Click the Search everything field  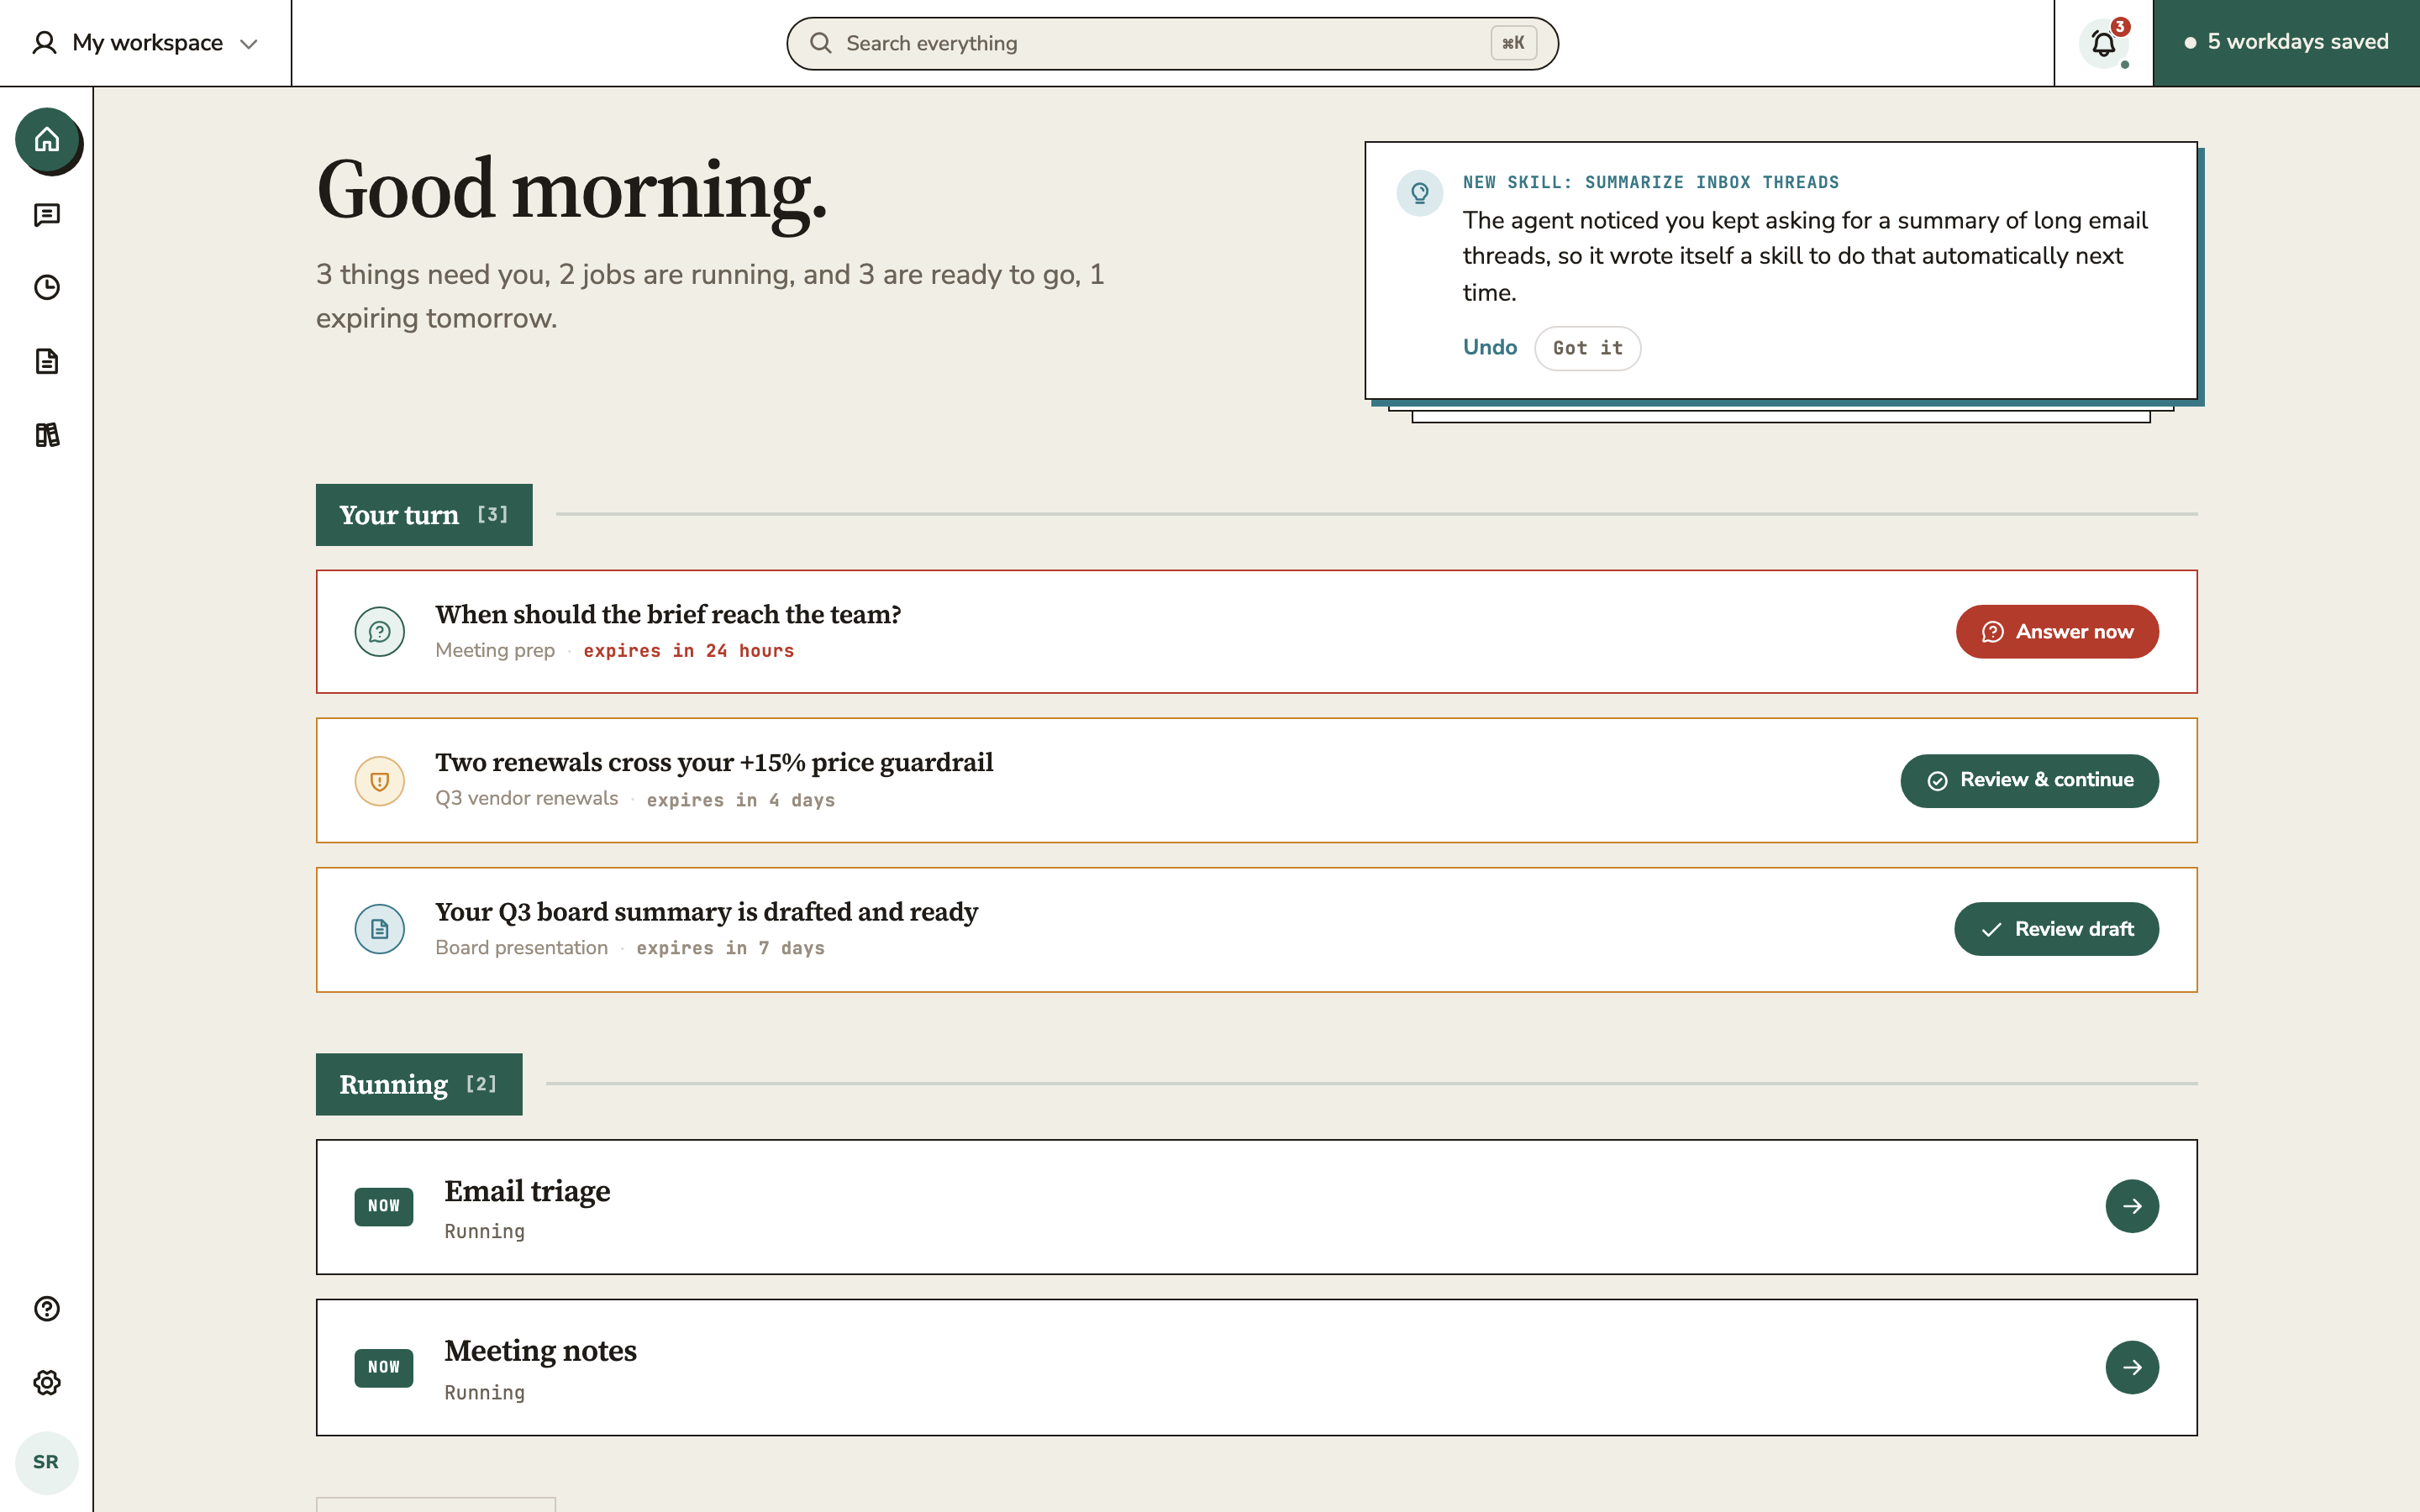coord(1172,43)
